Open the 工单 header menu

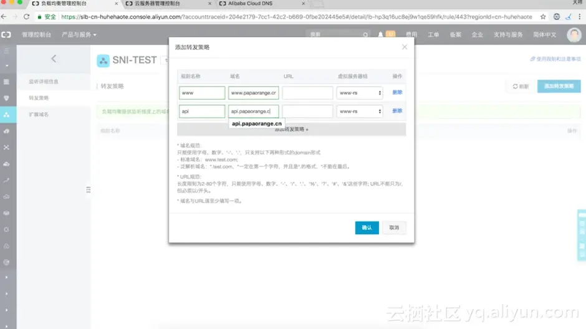tap(433, 35)
